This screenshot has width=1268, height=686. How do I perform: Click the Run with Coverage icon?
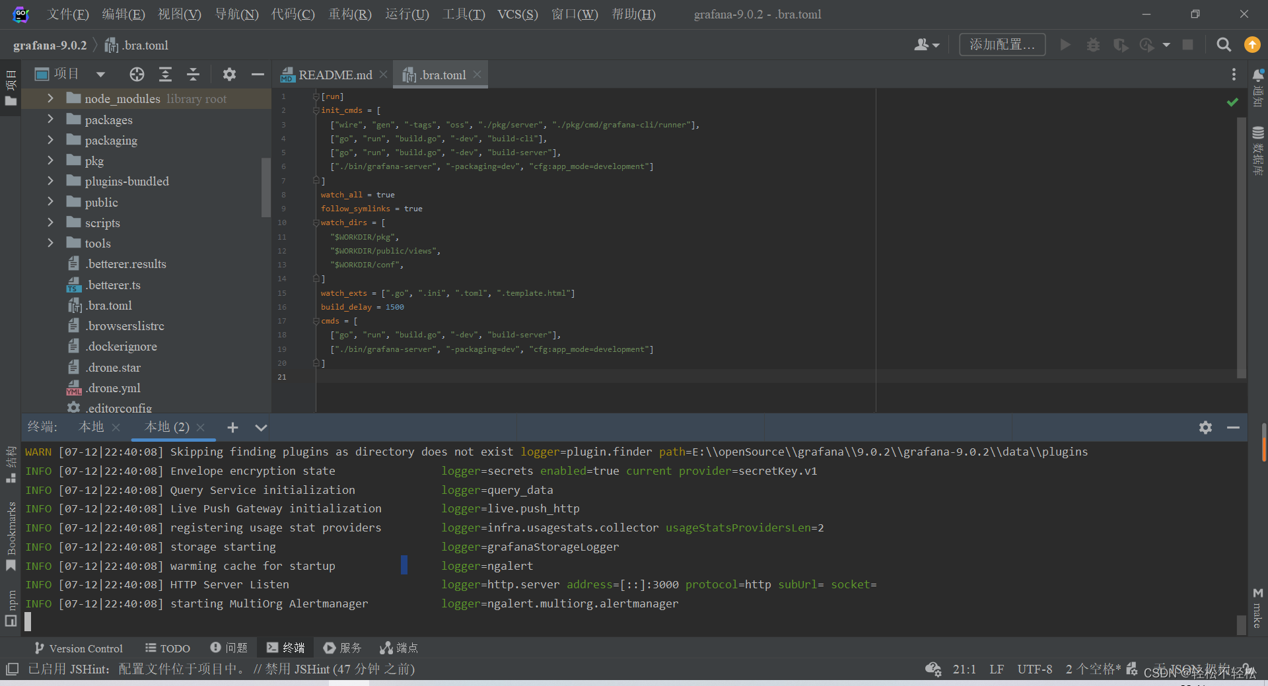point(1121,45)
